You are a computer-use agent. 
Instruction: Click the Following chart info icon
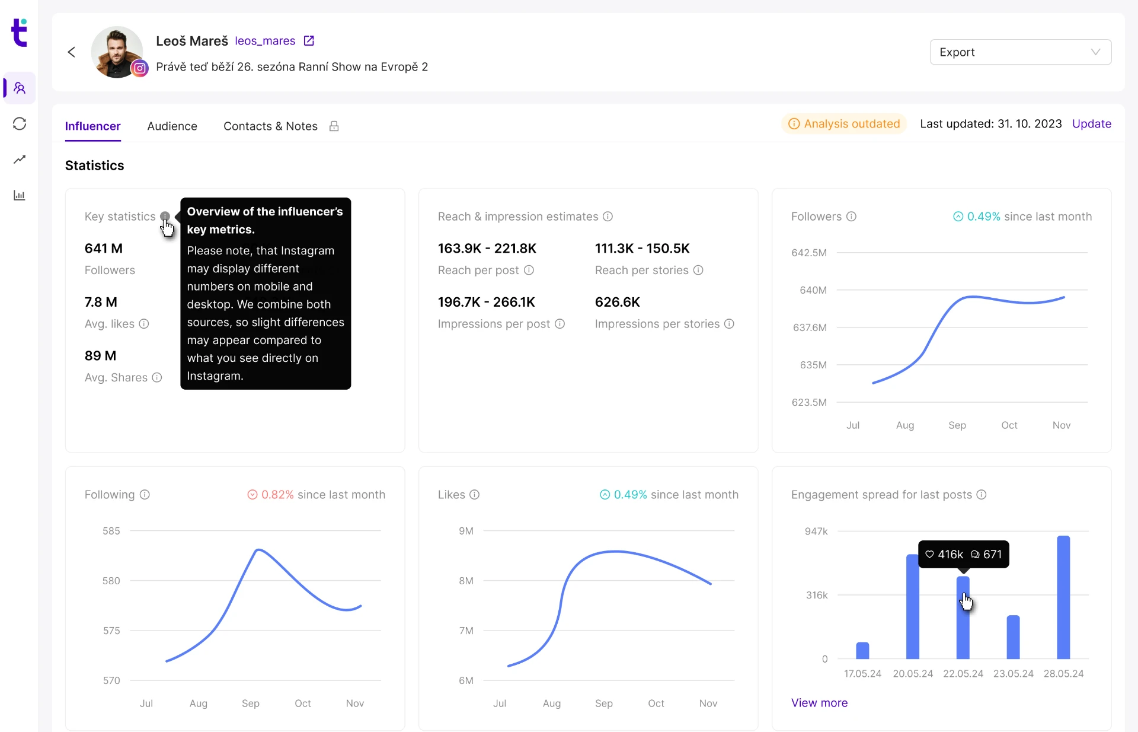click(x=145, y=494)
